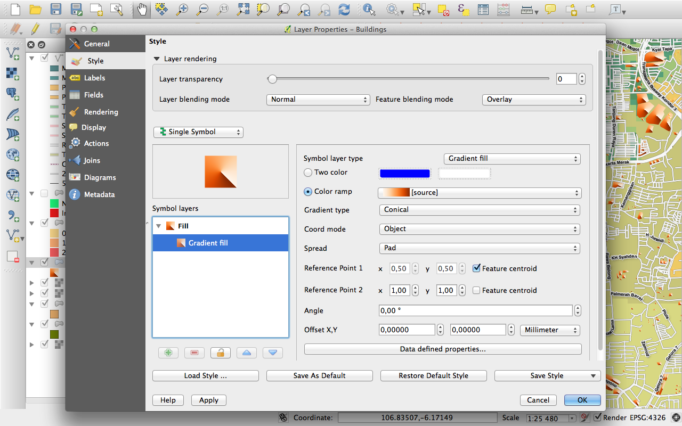The height and width of the screenshot is (426, 682).
Task: Open the Metadata tab in sidebar
Action: 99,194
